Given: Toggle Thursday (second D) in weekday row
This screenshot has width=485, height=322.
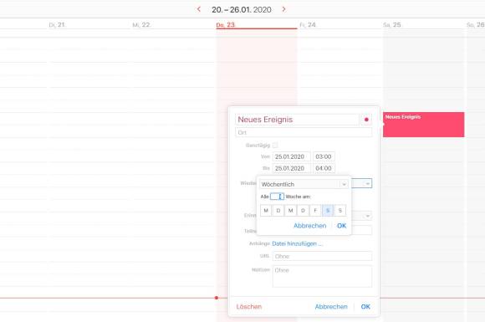Looking at the screenshot, I should pos(303,211).
